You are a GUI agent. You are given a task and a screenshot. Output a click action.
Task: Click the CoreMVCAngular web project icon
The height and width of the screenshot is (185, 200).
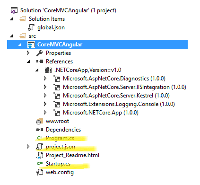point(31,44)
